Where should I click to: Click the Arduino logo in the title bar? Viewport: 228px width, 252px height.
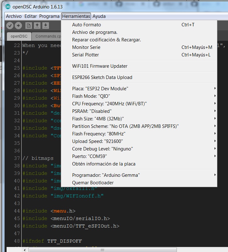click(8, 7)
